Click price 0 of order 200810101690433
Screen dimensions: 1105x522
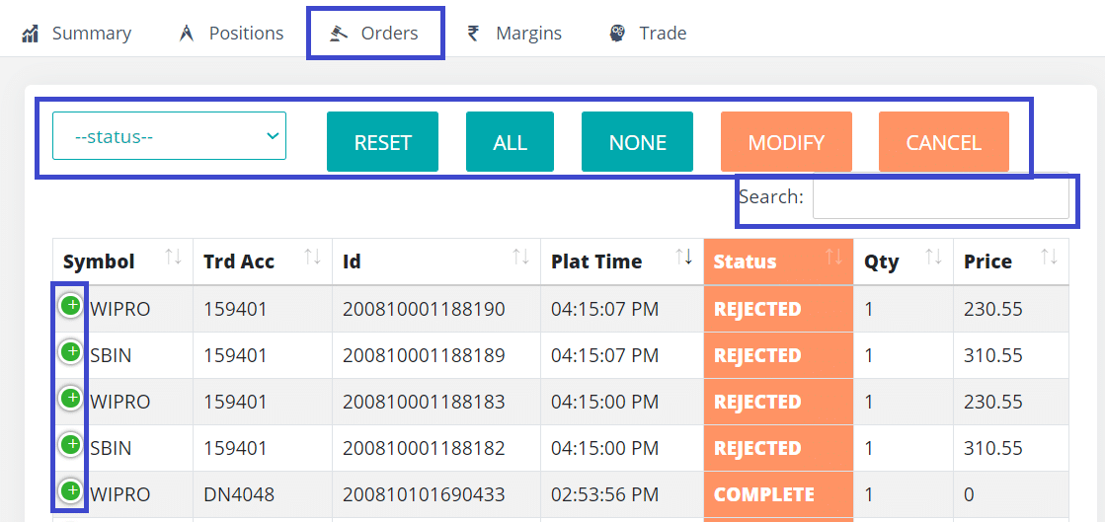pyautogui.click(x=969, y=495)
